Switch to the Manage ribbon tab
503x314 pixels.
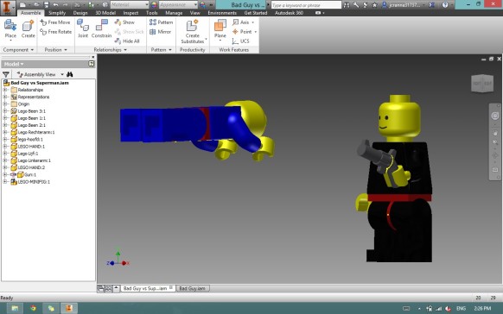(174, 13)
